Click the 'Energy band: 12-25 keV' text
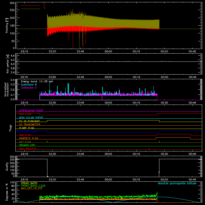Viewport: 205px width, 205px height. pyautogui.click(x=37, y=81)
